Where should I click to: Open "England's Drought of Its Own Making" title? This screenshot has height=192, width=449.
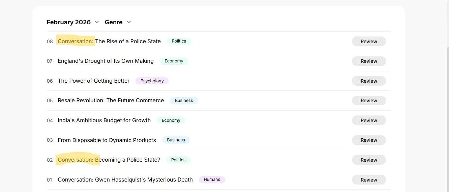pos(106,61)
